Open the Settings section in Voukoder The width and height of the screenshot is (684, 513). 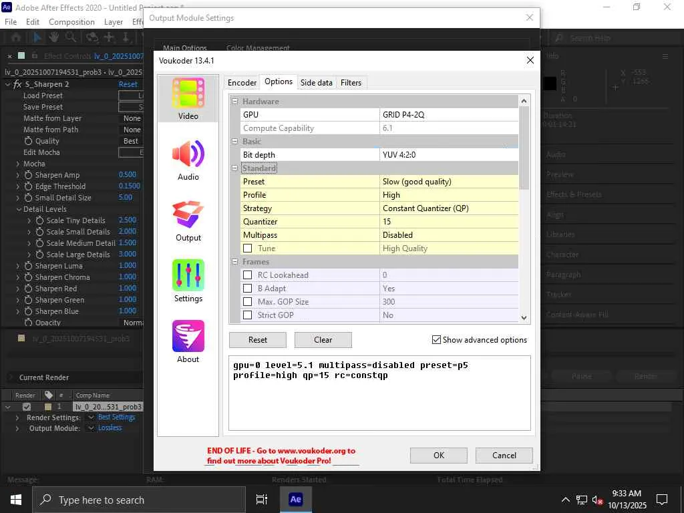(188, 281)
